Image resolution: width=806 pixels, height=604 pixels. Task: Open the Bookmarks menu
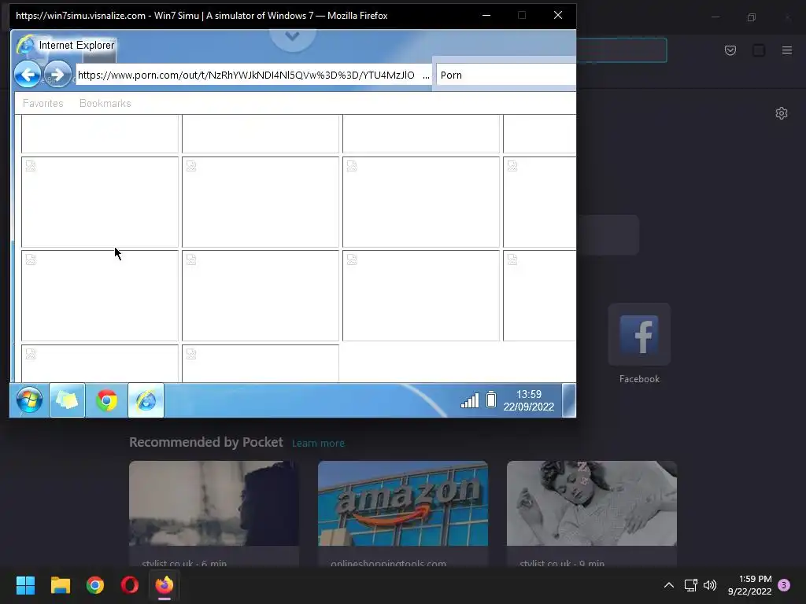tap(105, 103)
